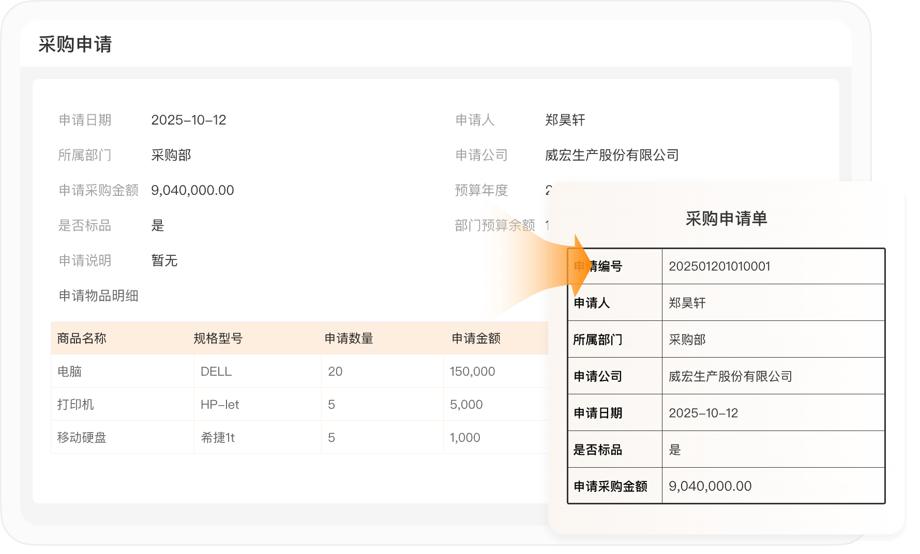The width and height of the screenshot is (920, 554).
Task: Select the 申请日期 value 2025-10-12 in main form
Action: (188, 120)
